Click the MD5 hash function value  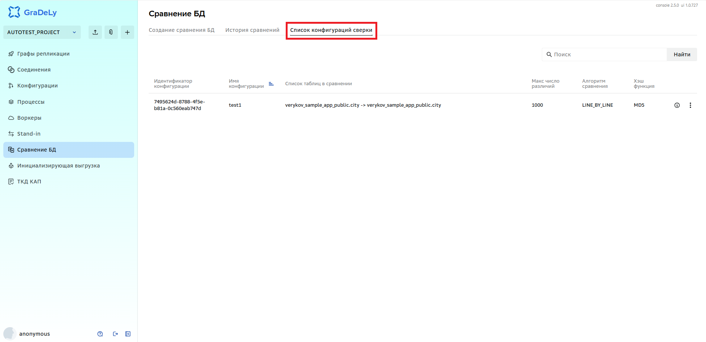pyautogui.click(x=639, y=105)
